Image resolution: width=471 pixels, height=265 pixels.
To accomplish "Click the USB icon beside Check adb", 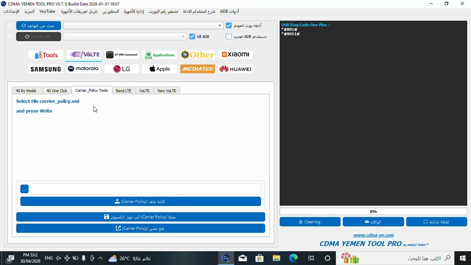I will pyautogui.click(x=10, y=36).
